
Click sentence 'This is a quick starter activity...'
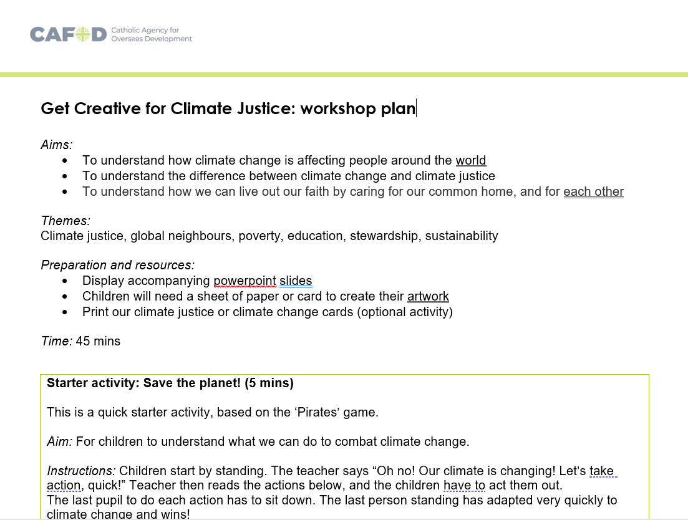point(213,412)
